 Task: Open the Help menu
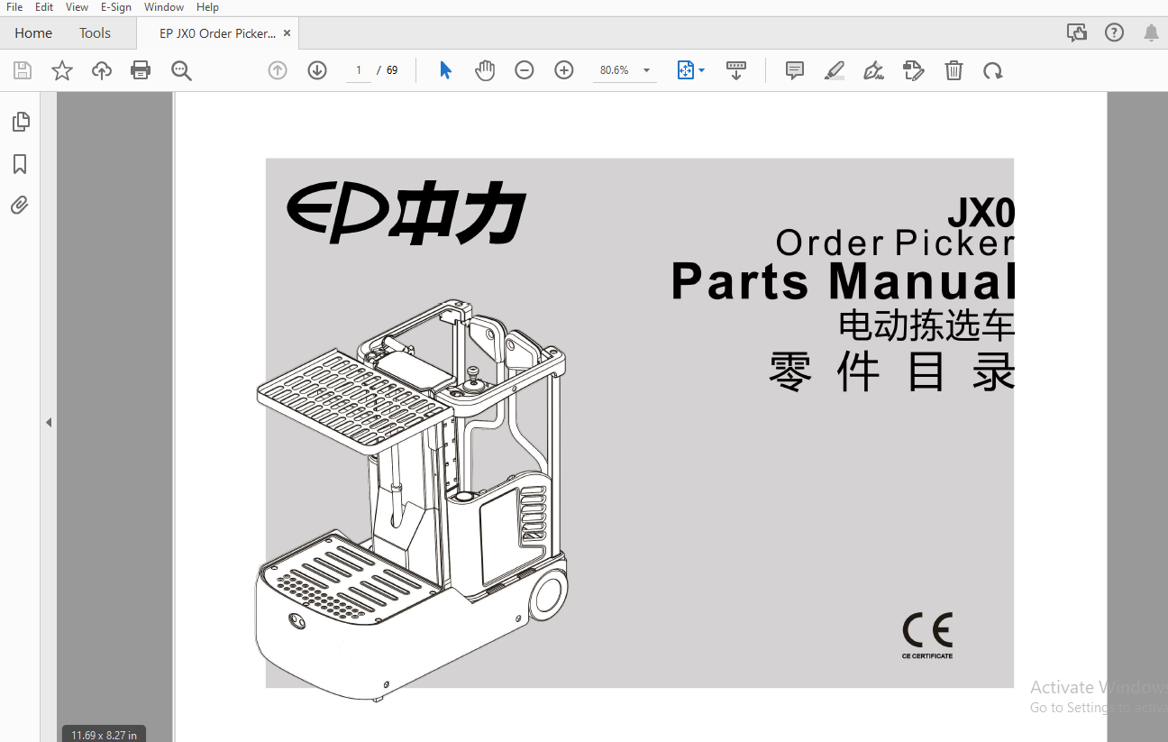(207, 7)
